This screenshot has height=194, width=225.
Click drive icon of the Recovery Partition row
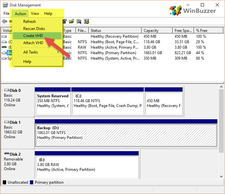pyautogui.click(x=4, y=36)
